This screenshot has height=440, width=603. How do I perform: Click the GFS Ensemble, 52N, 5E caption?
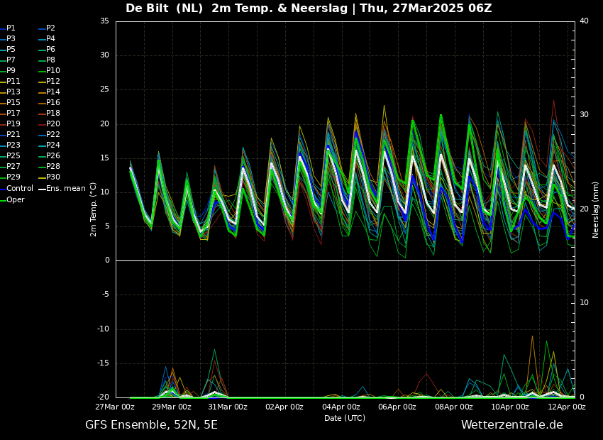(151, 425)
